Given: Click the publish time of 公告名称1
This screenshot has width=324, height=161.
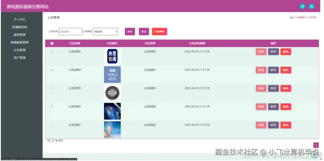Looking at the screenshot, I should click(197, 125).
